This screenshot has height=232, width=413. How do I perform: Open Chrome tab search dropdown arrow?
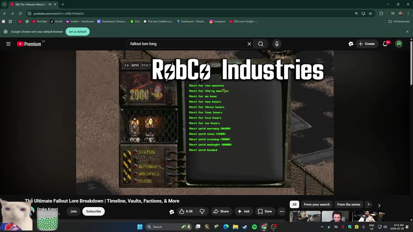pyautogui.click(x=4, y=5)
